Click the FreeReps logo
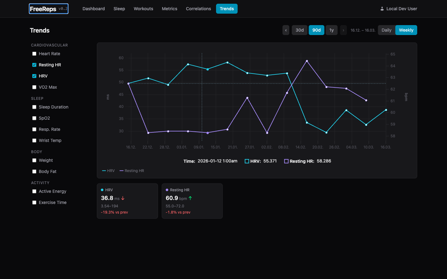 43,9
